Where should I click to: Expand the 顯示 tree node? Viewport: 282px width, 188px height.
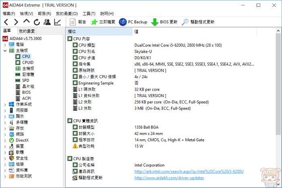click(5, 117)
